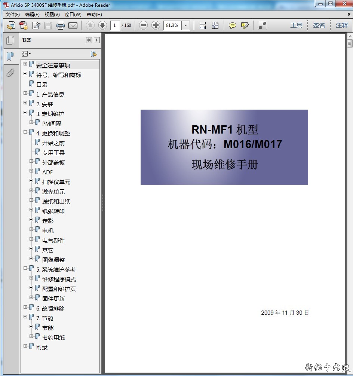Collapse the 4. 更换和调整 bookmark
This screenshot has height=376, width=353.
pos(25,132)
